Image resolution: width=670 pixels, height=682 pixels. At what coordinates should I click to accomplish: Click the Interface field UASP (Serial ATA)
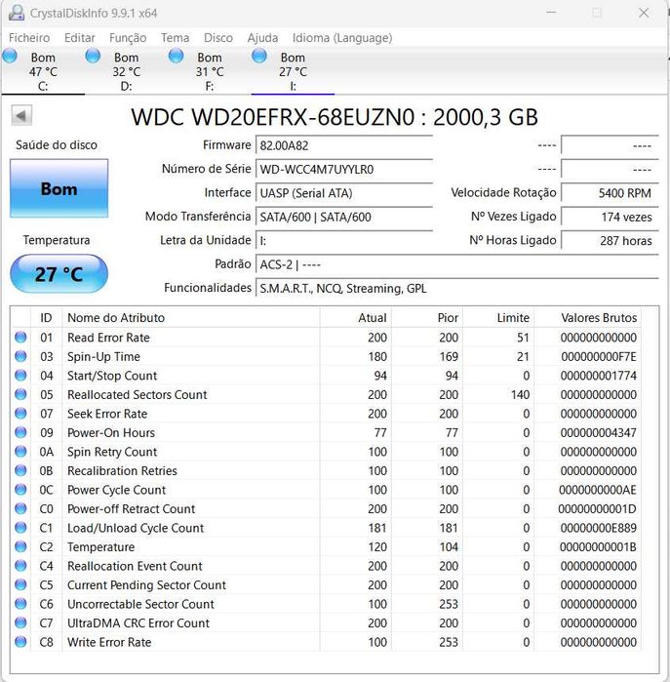[344, 193]
